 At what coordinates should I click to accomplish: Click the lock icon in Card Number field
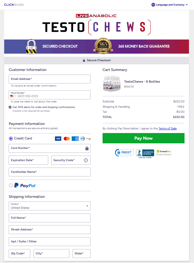pyautogui.click(x=87, y=148)
